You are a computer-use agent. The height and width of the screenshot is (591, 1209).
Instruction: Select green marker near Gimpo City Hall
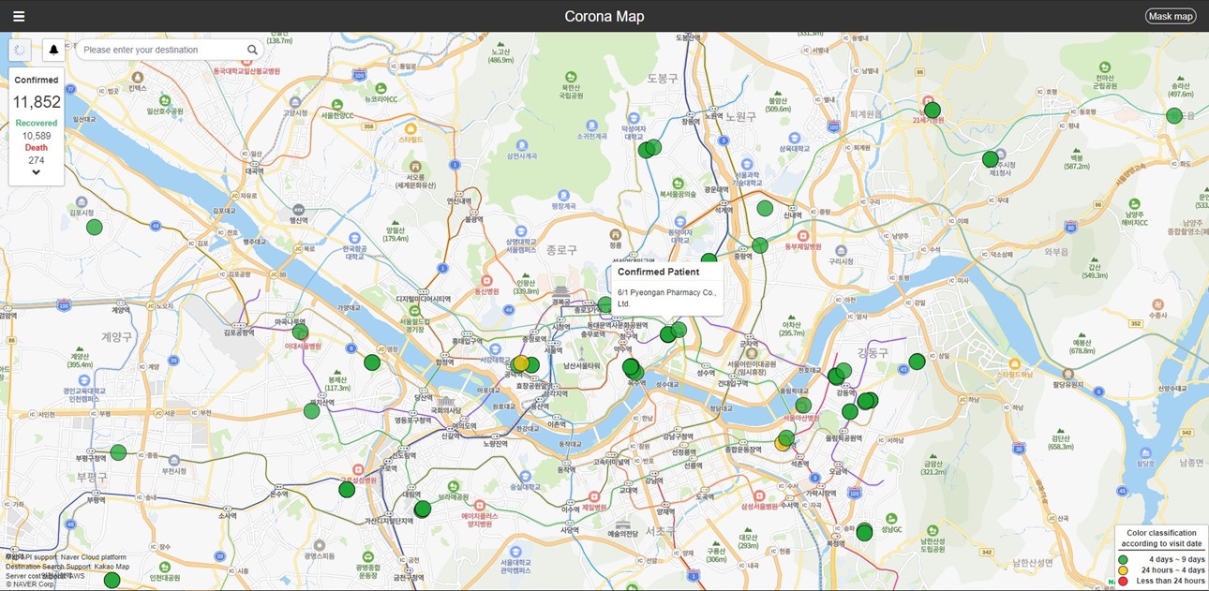pyautogui.click(x=94, y=227)
